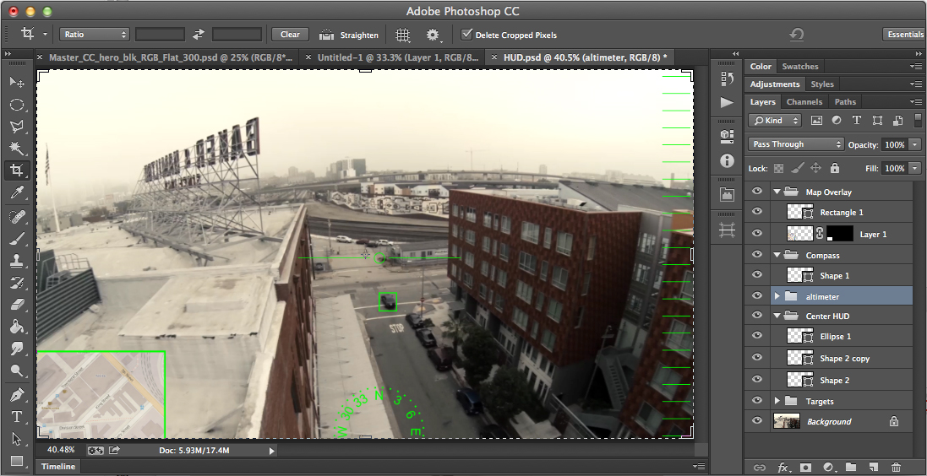Switch to the Channels tab

tap(804, 102)
